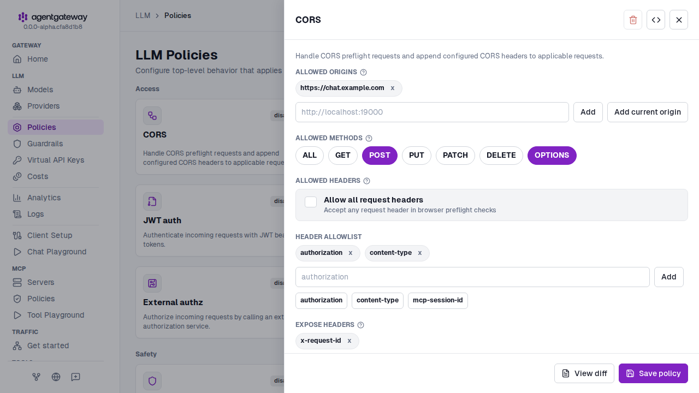Open the Analytics page
The width and height of the screenshot is (699, 393).
coord(55,198)
